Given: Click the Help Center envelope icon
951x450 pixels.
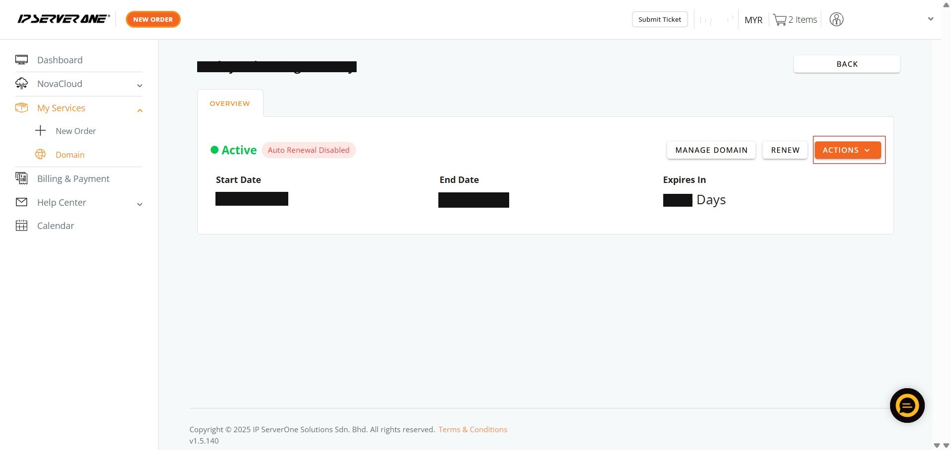Looking at the screenshot, I should coord(21,202).
